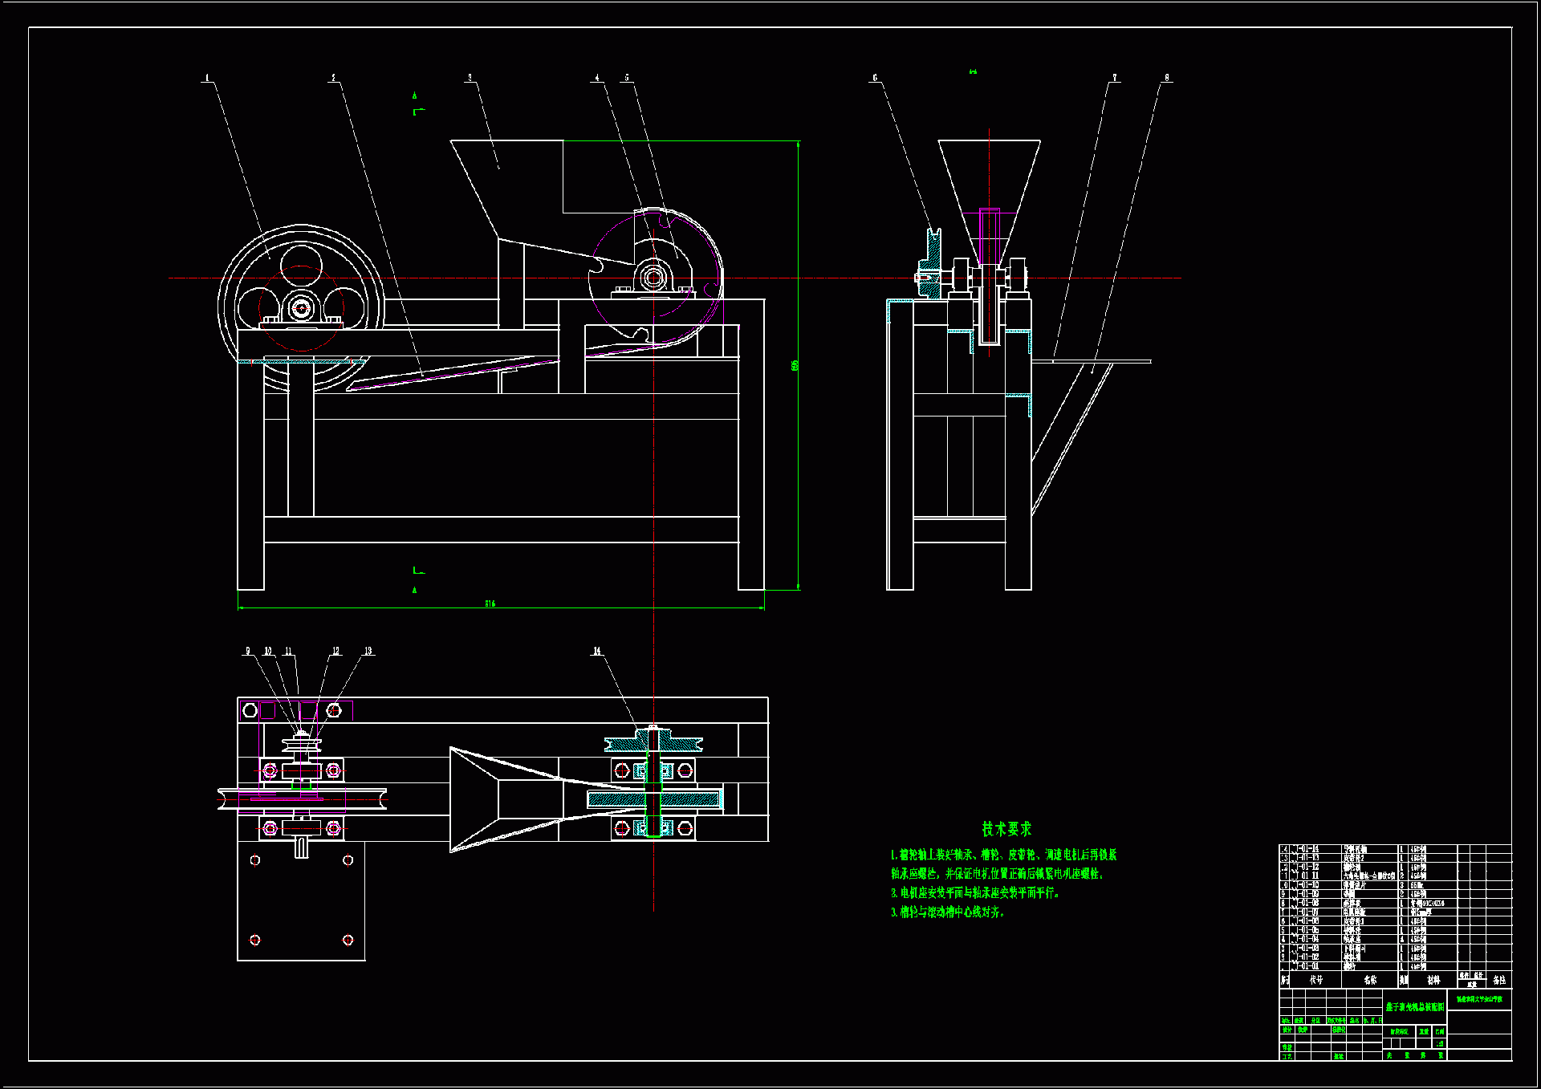Click the 名称 column header in parts list
Image resolution: width=1541 pixels, height=1089 pixels.
(x=1370, y=980)
